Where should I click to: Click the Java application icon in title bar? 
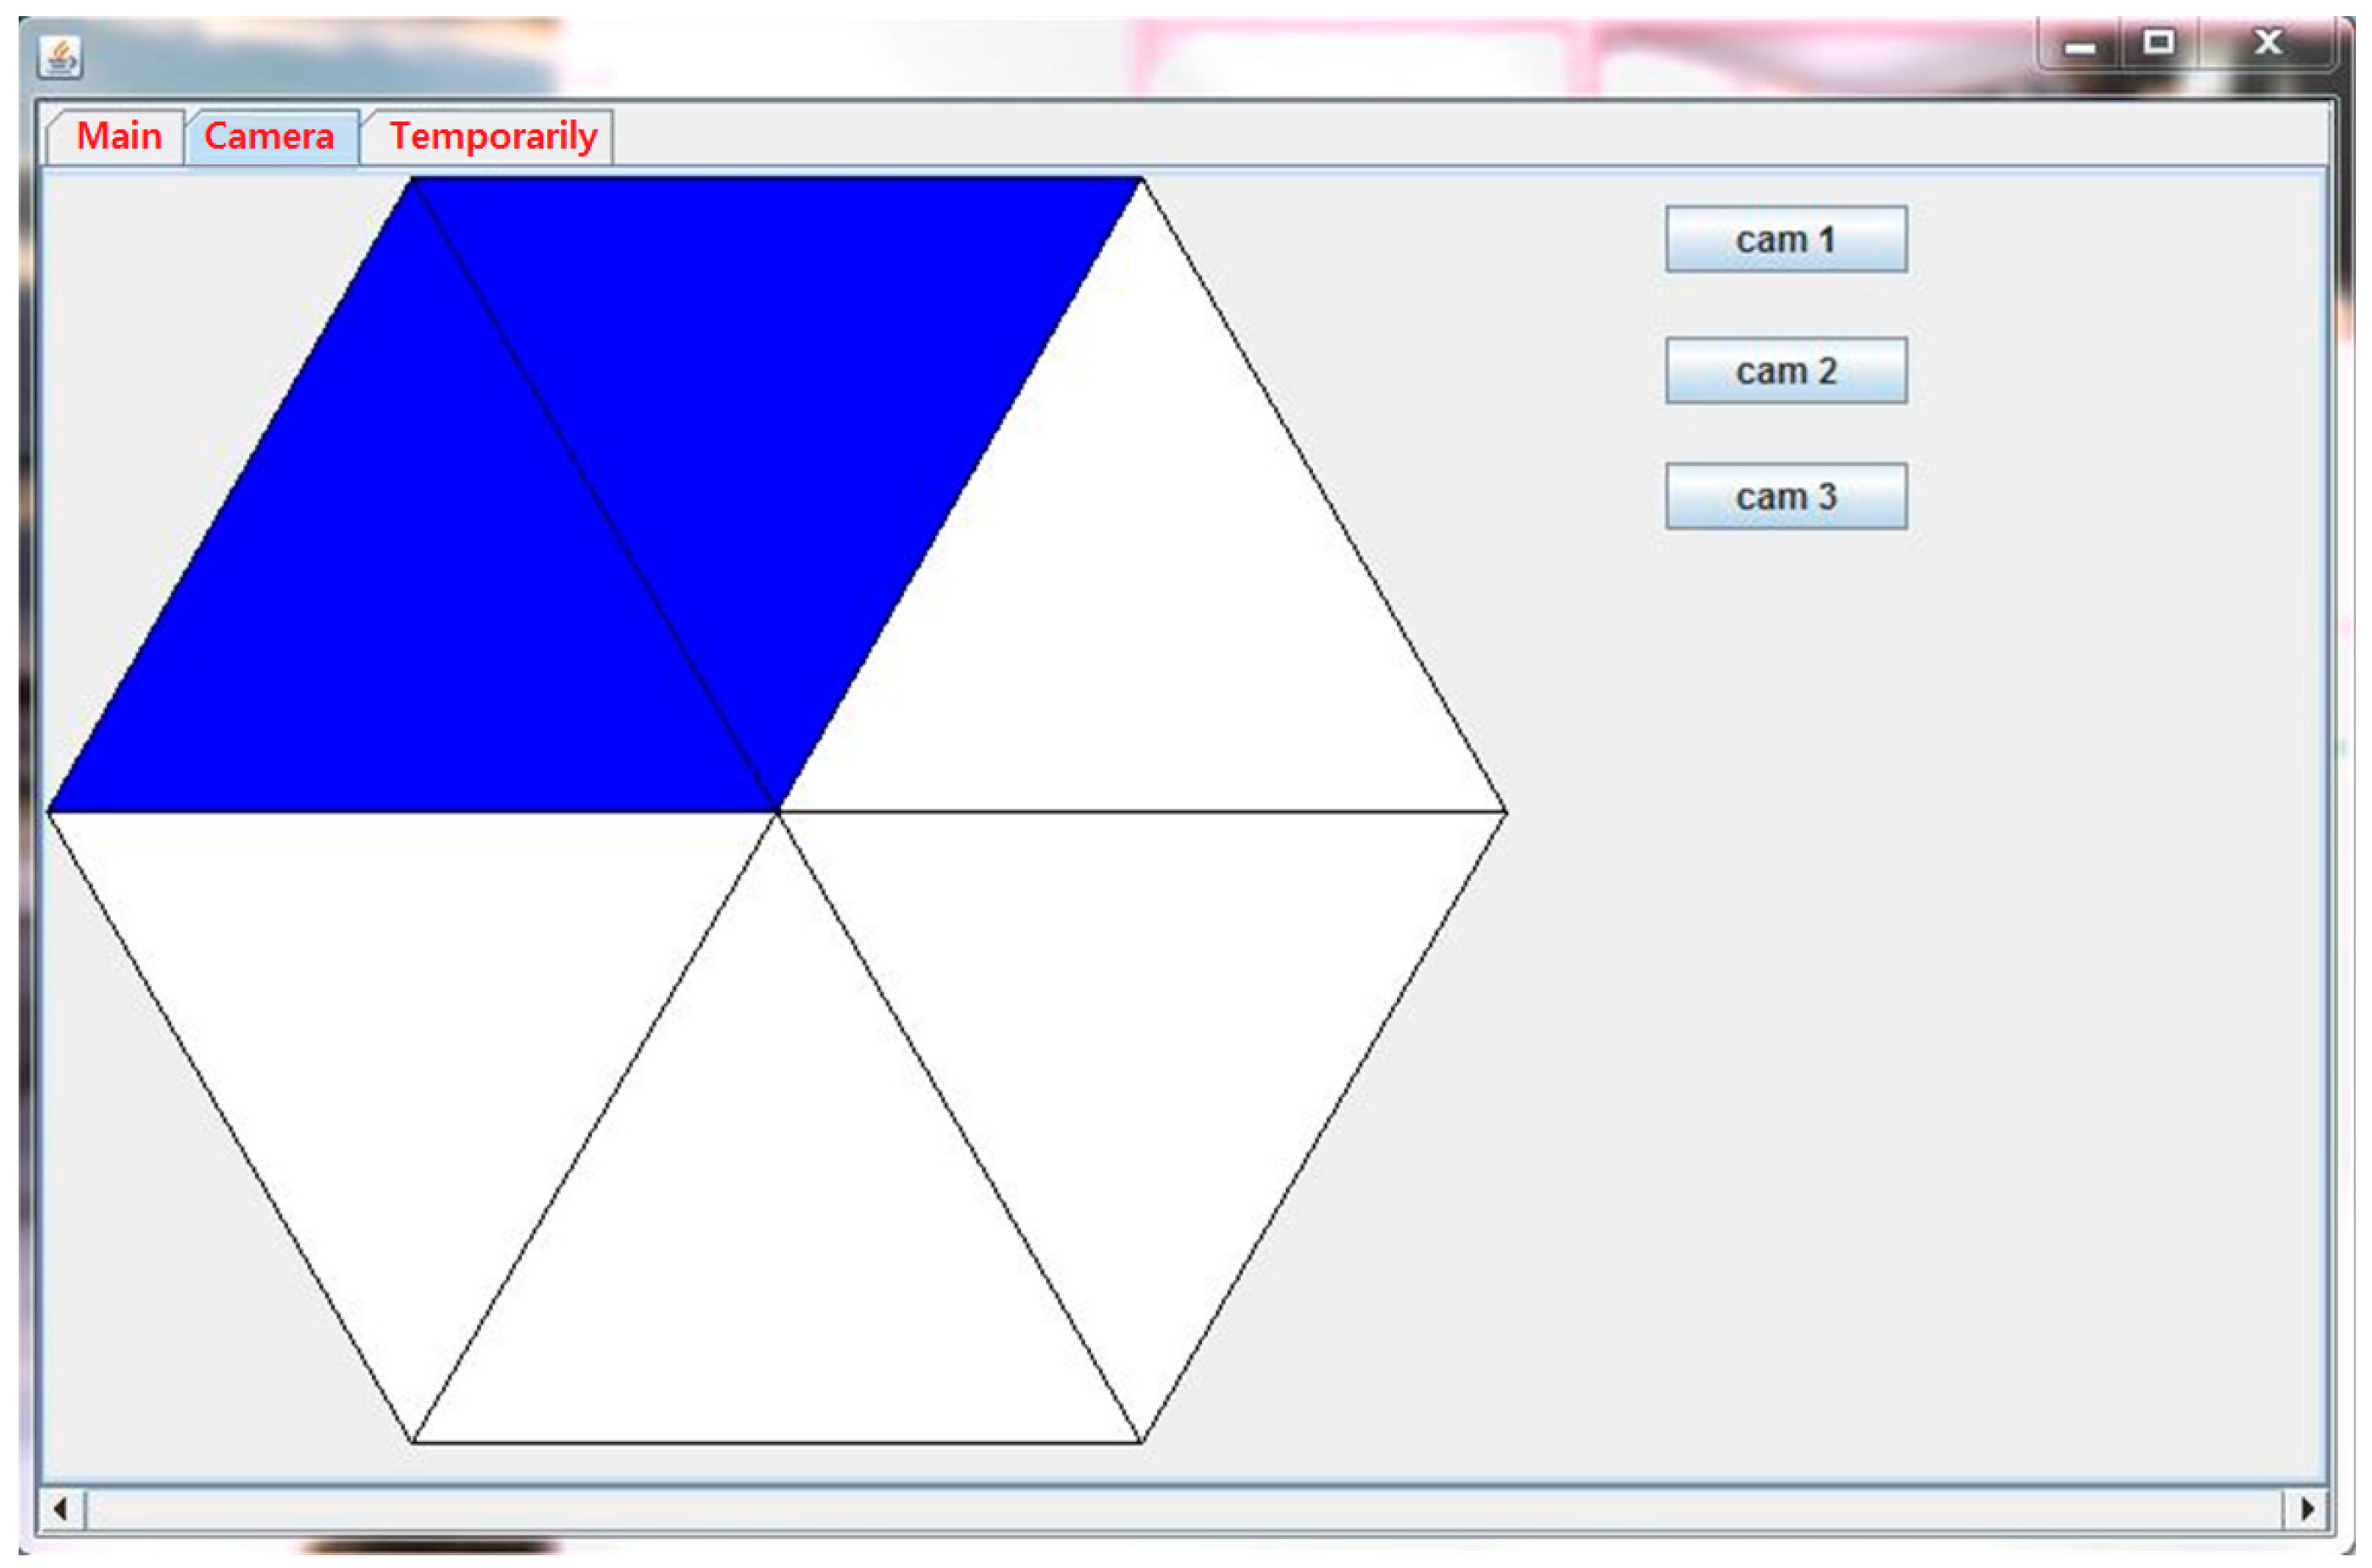(x=60, y=56)
